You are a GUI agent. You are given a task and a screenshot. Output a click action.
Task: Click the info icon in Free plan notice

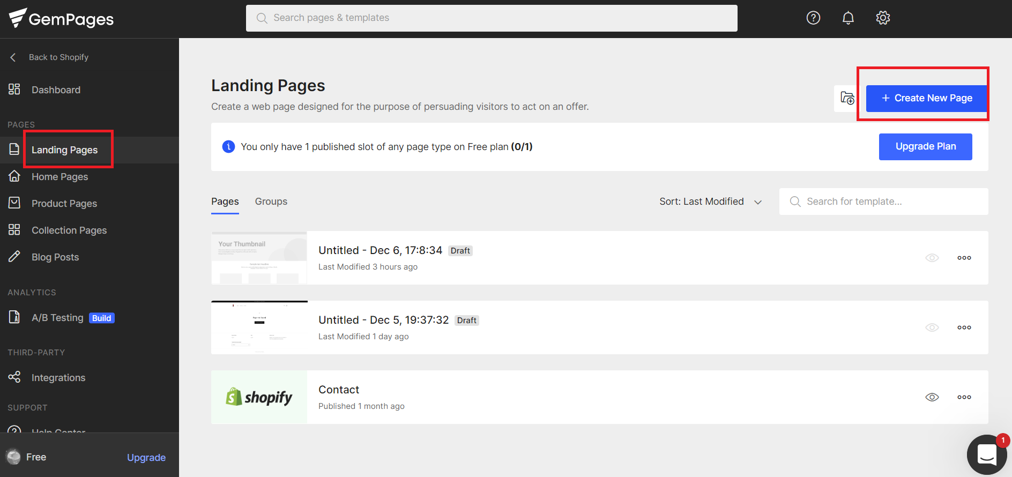228,146
